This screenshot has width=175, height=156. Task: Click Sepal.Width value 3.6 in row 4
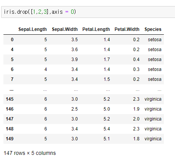75,50
